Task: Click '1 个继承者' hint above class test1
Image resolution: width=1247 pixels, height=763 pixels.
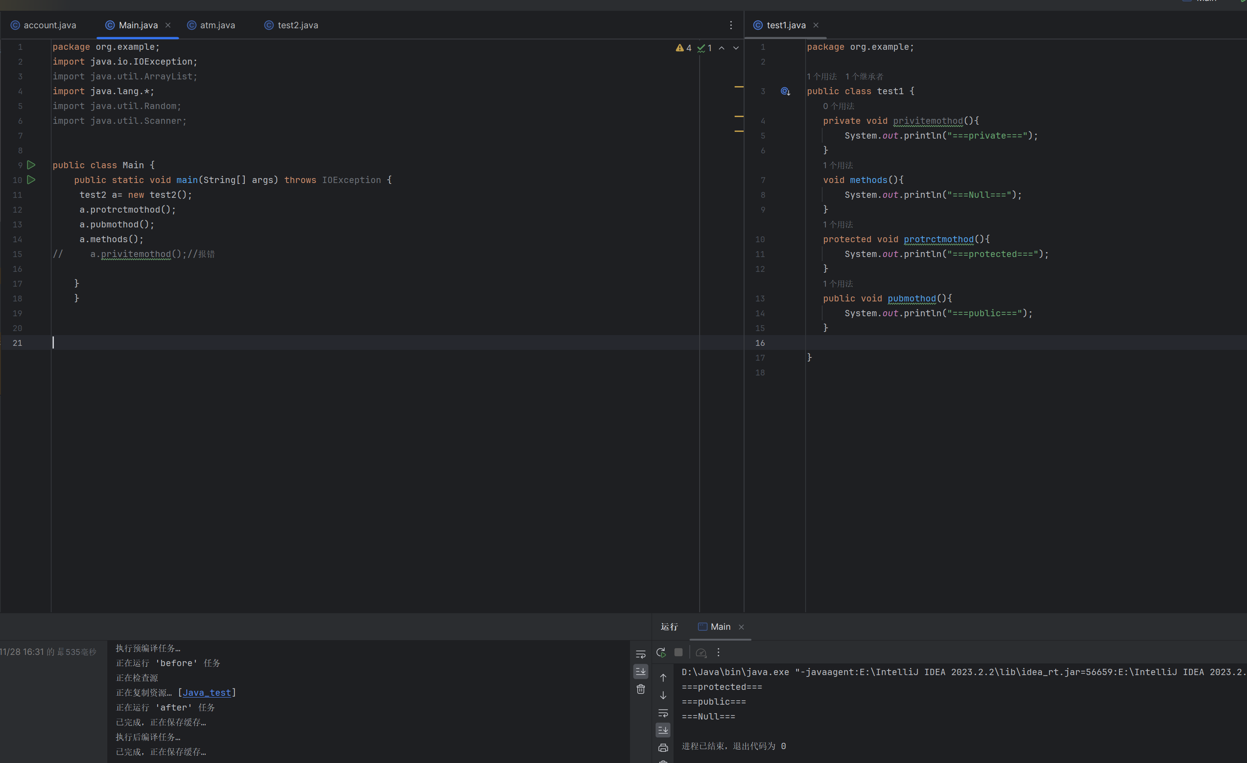Action: click(x=864, y=76)
